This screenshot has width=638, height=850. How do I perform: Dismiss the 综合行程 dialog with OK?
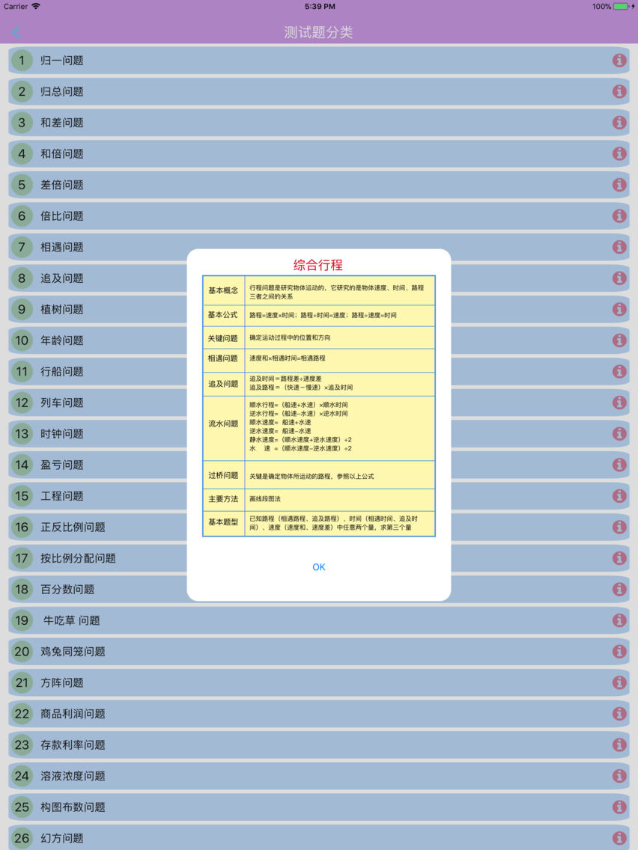tap(318, 567)
